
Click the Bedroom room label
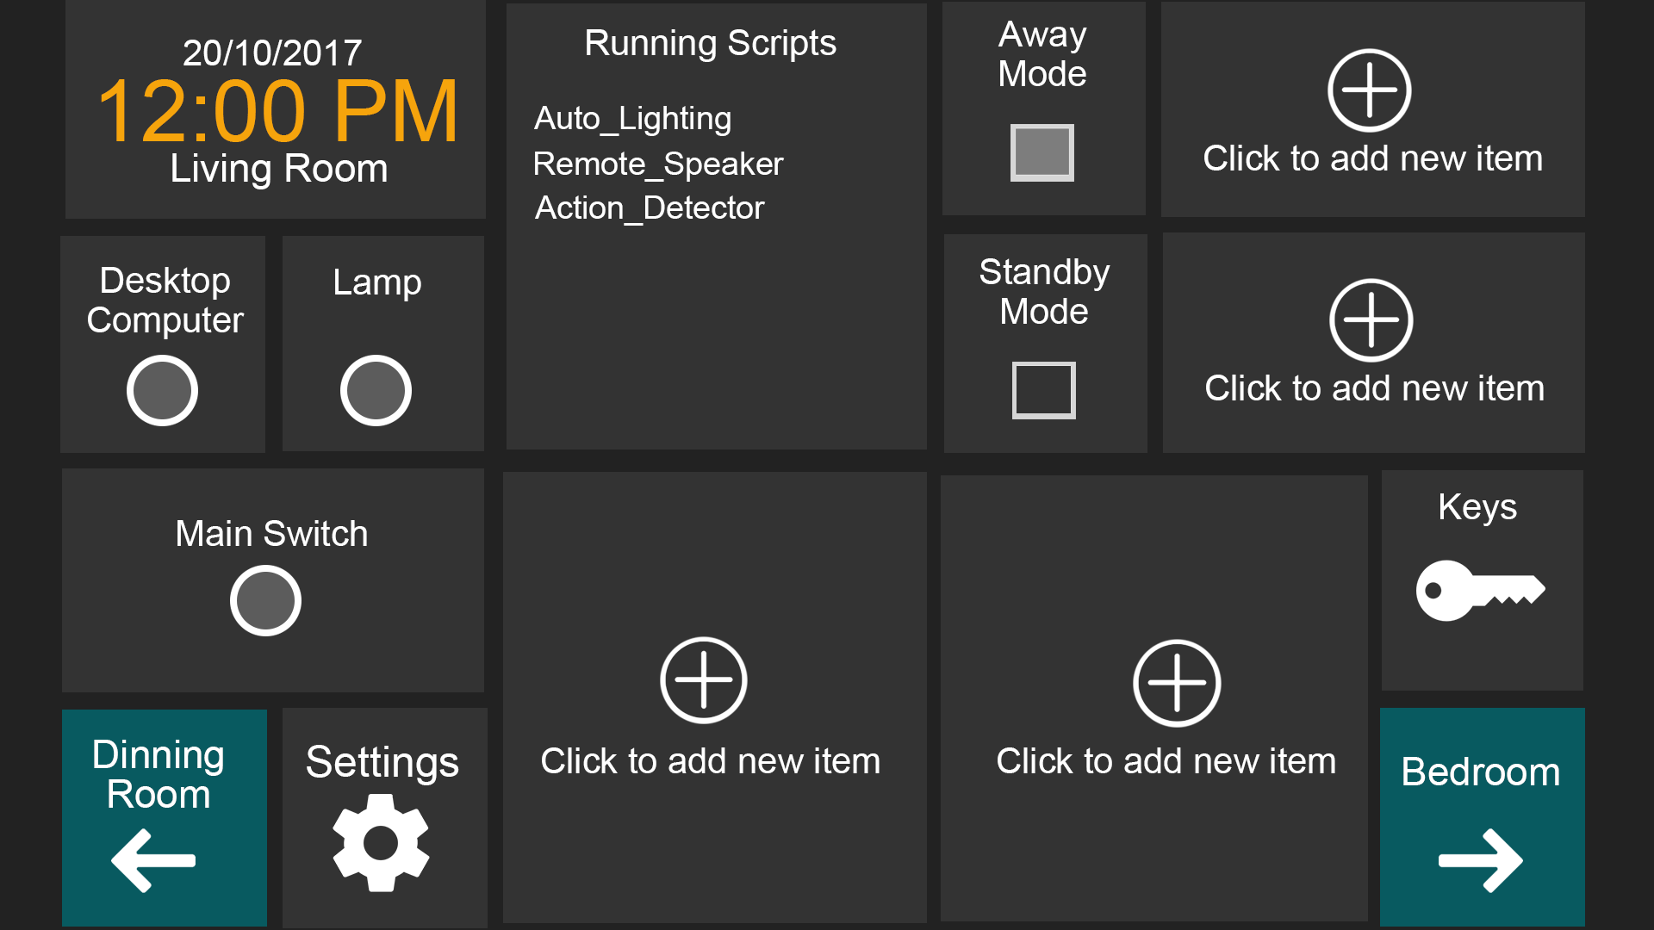click(x=1480, y=772)
